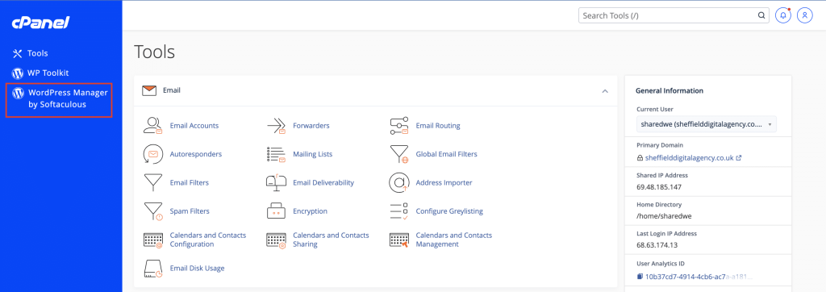Click the Mailing Lists icon

coord(276,154)
